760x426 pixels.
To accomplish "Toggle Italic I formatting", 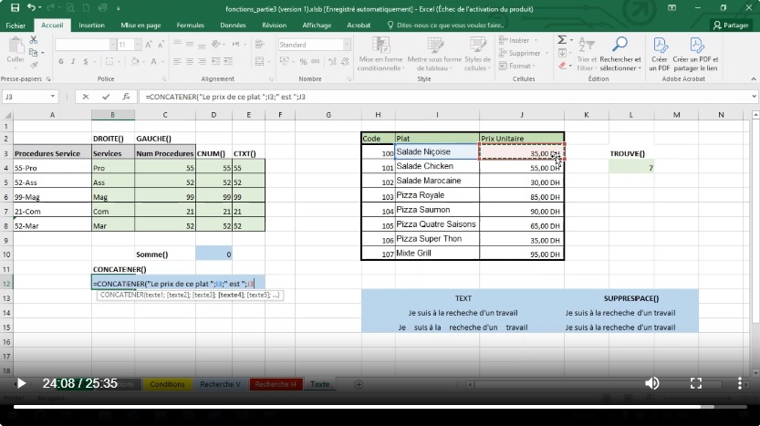I will pyautogui.click(x=73, y=61).
